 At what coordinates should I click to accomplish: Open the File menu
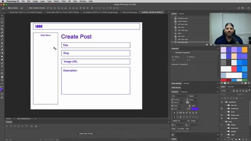pos(23,1)
